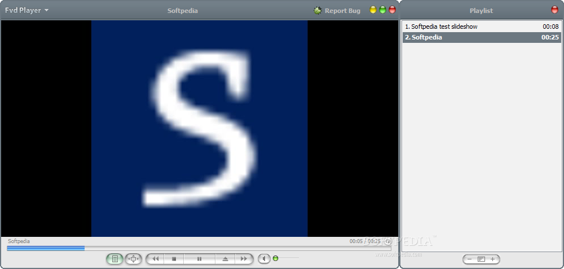Close the Playlist panel red button
This screenshot has height=269, width=564.
point(554,10)
